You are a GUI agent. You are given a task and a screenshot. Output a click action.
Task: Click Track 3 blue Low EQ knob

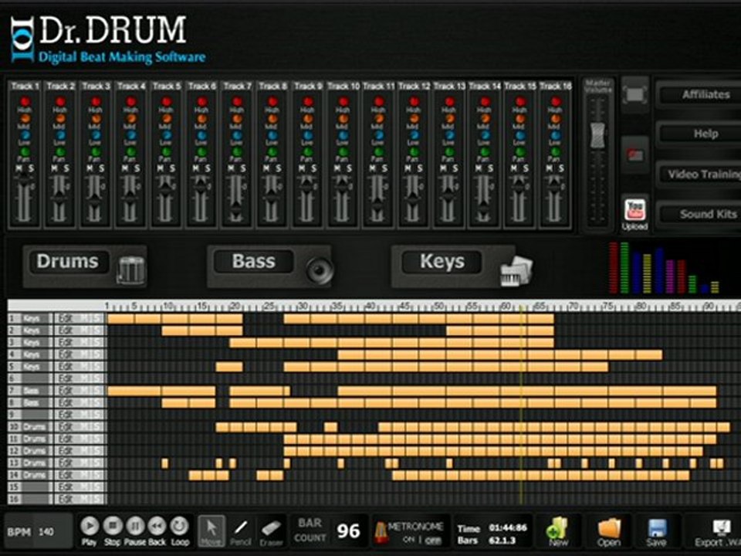coord(96,136)
